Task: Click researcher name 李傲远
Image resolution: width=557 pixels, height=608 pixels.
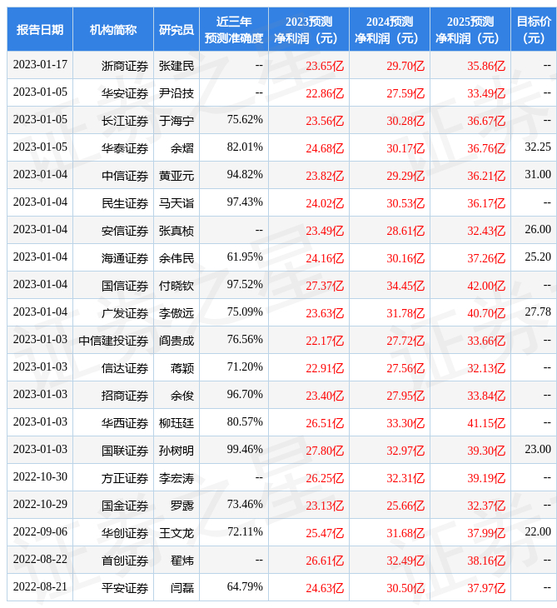Action: click(x=177, y=313)
